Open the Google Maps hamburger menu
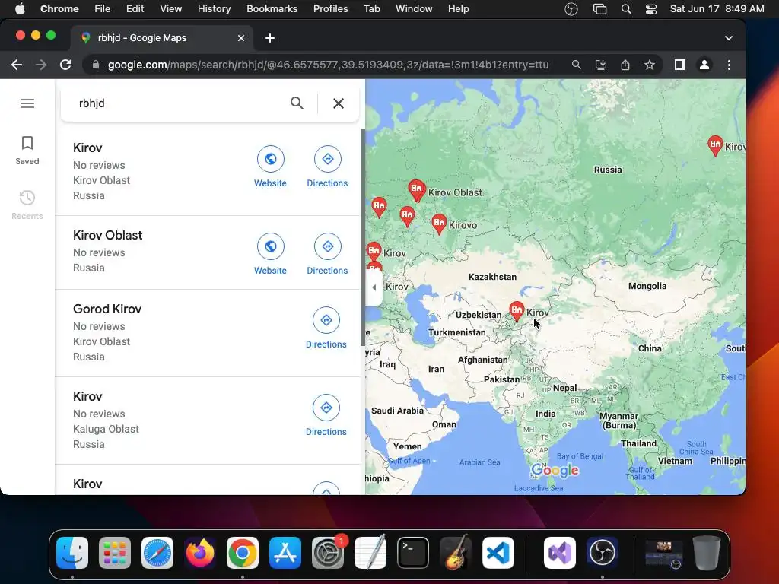This screenshot has width=779, height=584. [x=27, y=103]
